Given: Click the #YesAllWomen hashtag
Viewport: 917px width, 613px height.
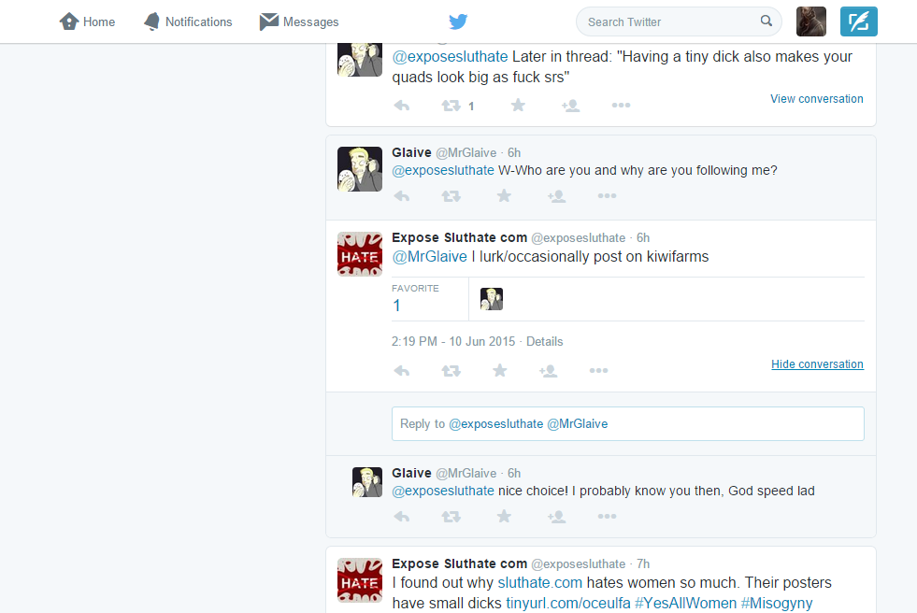Looking at the screenshot, I should click(685, 603).
